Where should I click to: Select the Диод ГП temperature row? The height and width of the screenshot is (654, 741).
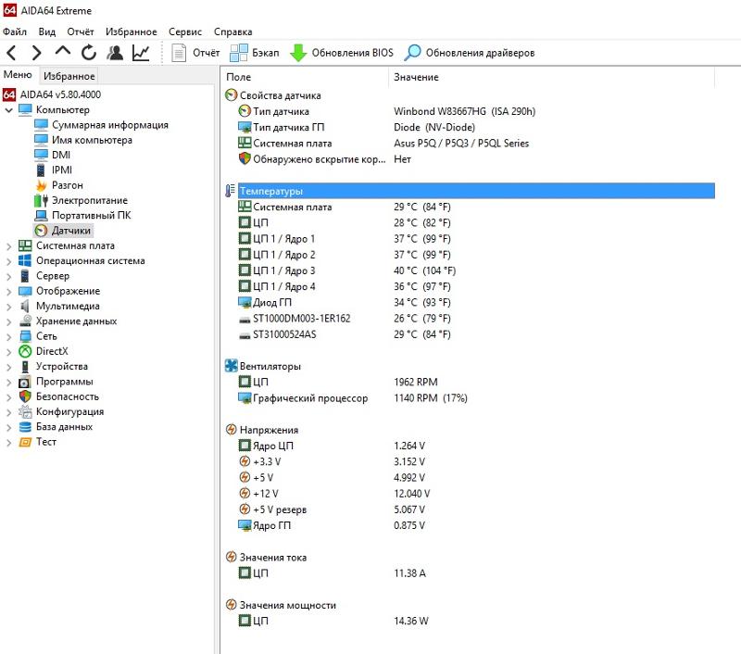[x=476, y=302]
